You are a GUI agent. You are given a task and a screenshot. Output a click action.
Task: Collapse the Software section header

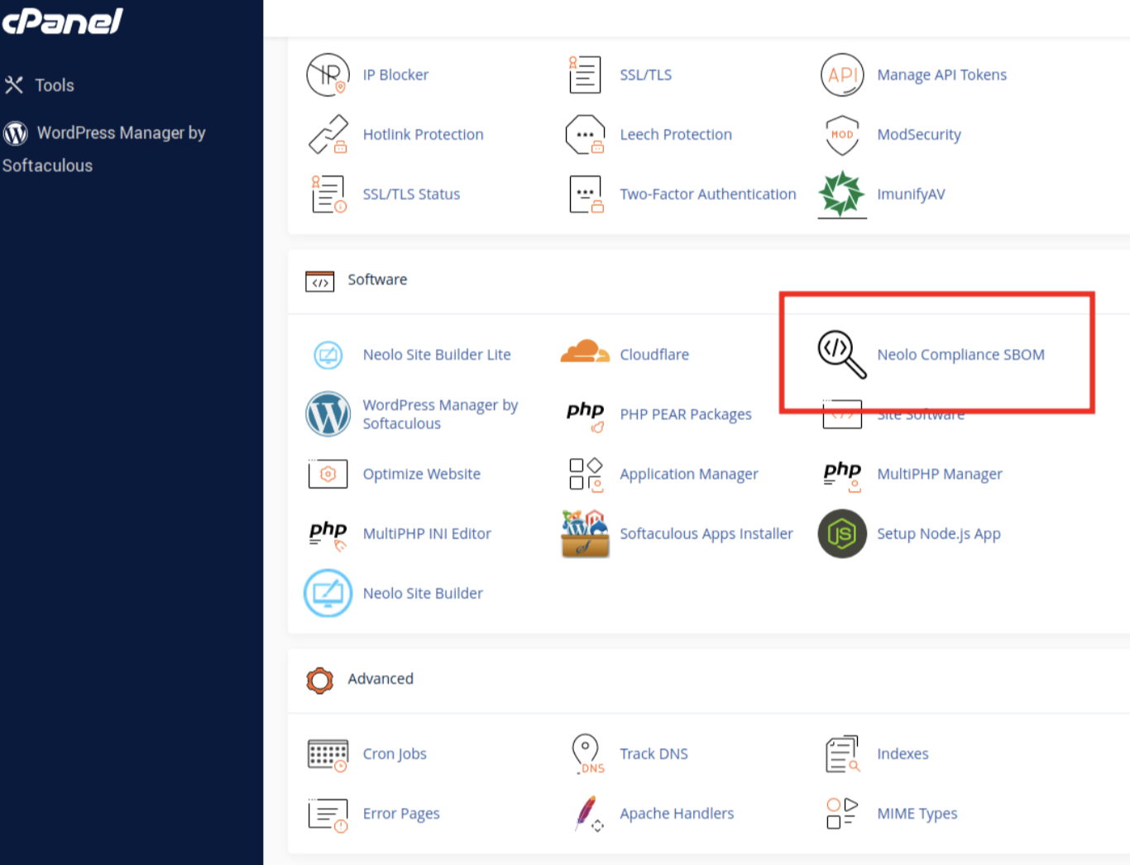tap(377, 280)
